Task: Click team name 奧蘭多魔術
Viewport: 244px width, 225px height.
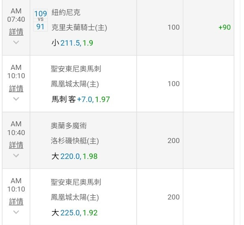Action: pyautogui.click(x=69, y=125)
